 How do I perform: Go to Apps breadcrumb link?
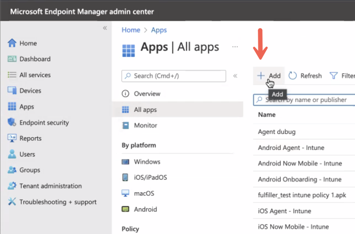pos(159,30)
